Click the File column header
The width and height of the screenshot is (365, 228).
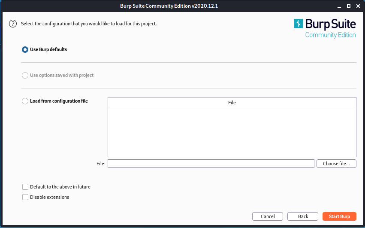tap(232, 103)
